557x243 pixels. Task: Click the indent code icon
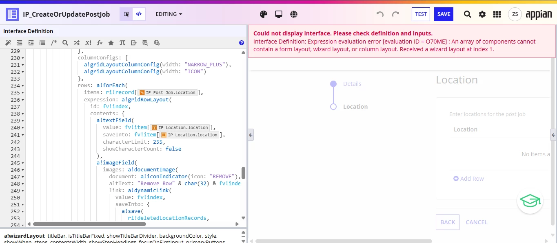[x=31, y=43]
